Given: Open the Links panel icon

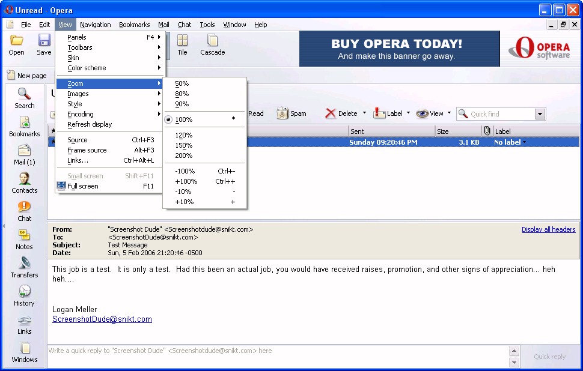Looking at the screenshot, I should [x=24, y=320].
